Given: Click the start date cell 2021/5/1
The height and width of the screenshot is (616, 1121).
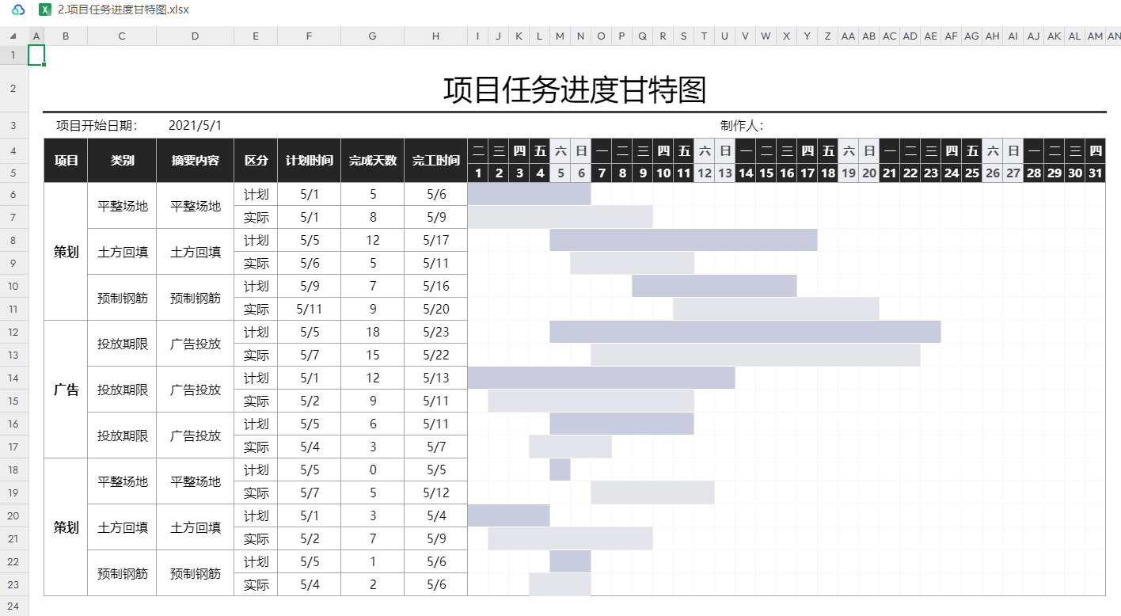Looking at the screenshot, I should click(195, 126).
